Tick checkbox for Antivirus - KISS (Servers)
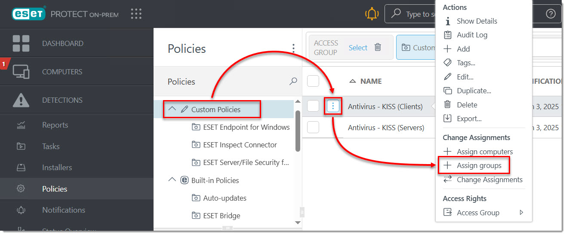This screenshot has height=235, width=566. point(313,127)
